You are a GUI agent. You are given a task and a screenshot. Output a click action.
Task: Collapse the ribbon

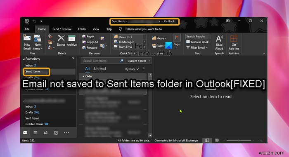[264, 54]
